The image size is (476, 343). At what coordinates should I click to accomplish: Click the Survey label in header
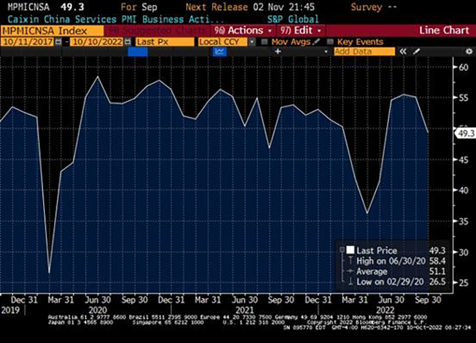pyautogui.click(x=366, y=7)
